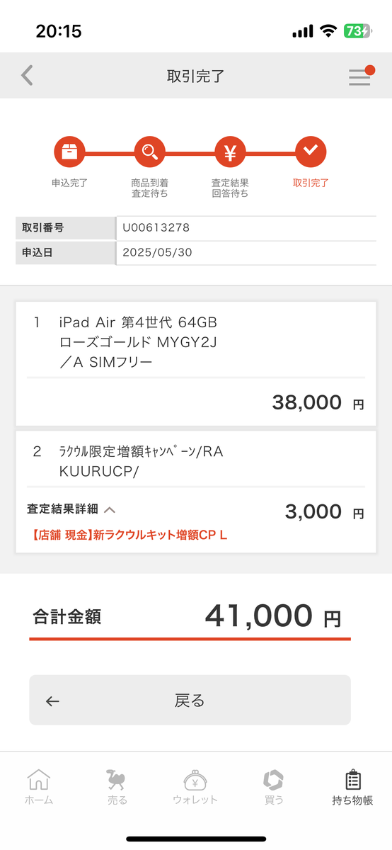
Task: Tap the battery indicator in status bar
Action: click(x=357, y=31)
